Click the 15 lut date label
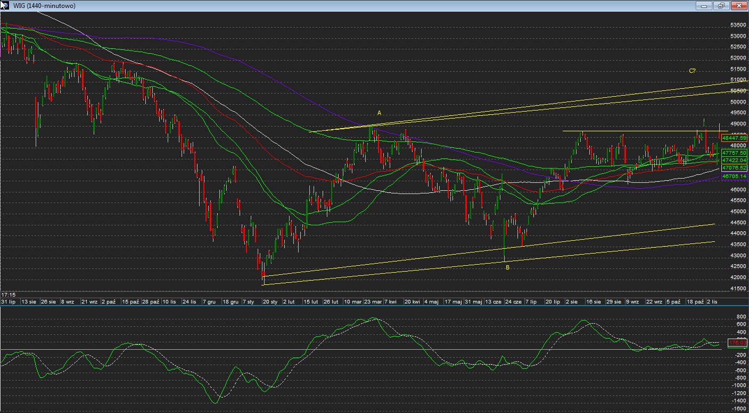This screenshot has width=749, height=413. [311, 301]
